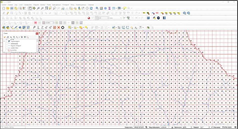This screenshot has width=238, height=129.
Task: Click the red square X icon in the bottom toolbar
Action: (59, 28)
